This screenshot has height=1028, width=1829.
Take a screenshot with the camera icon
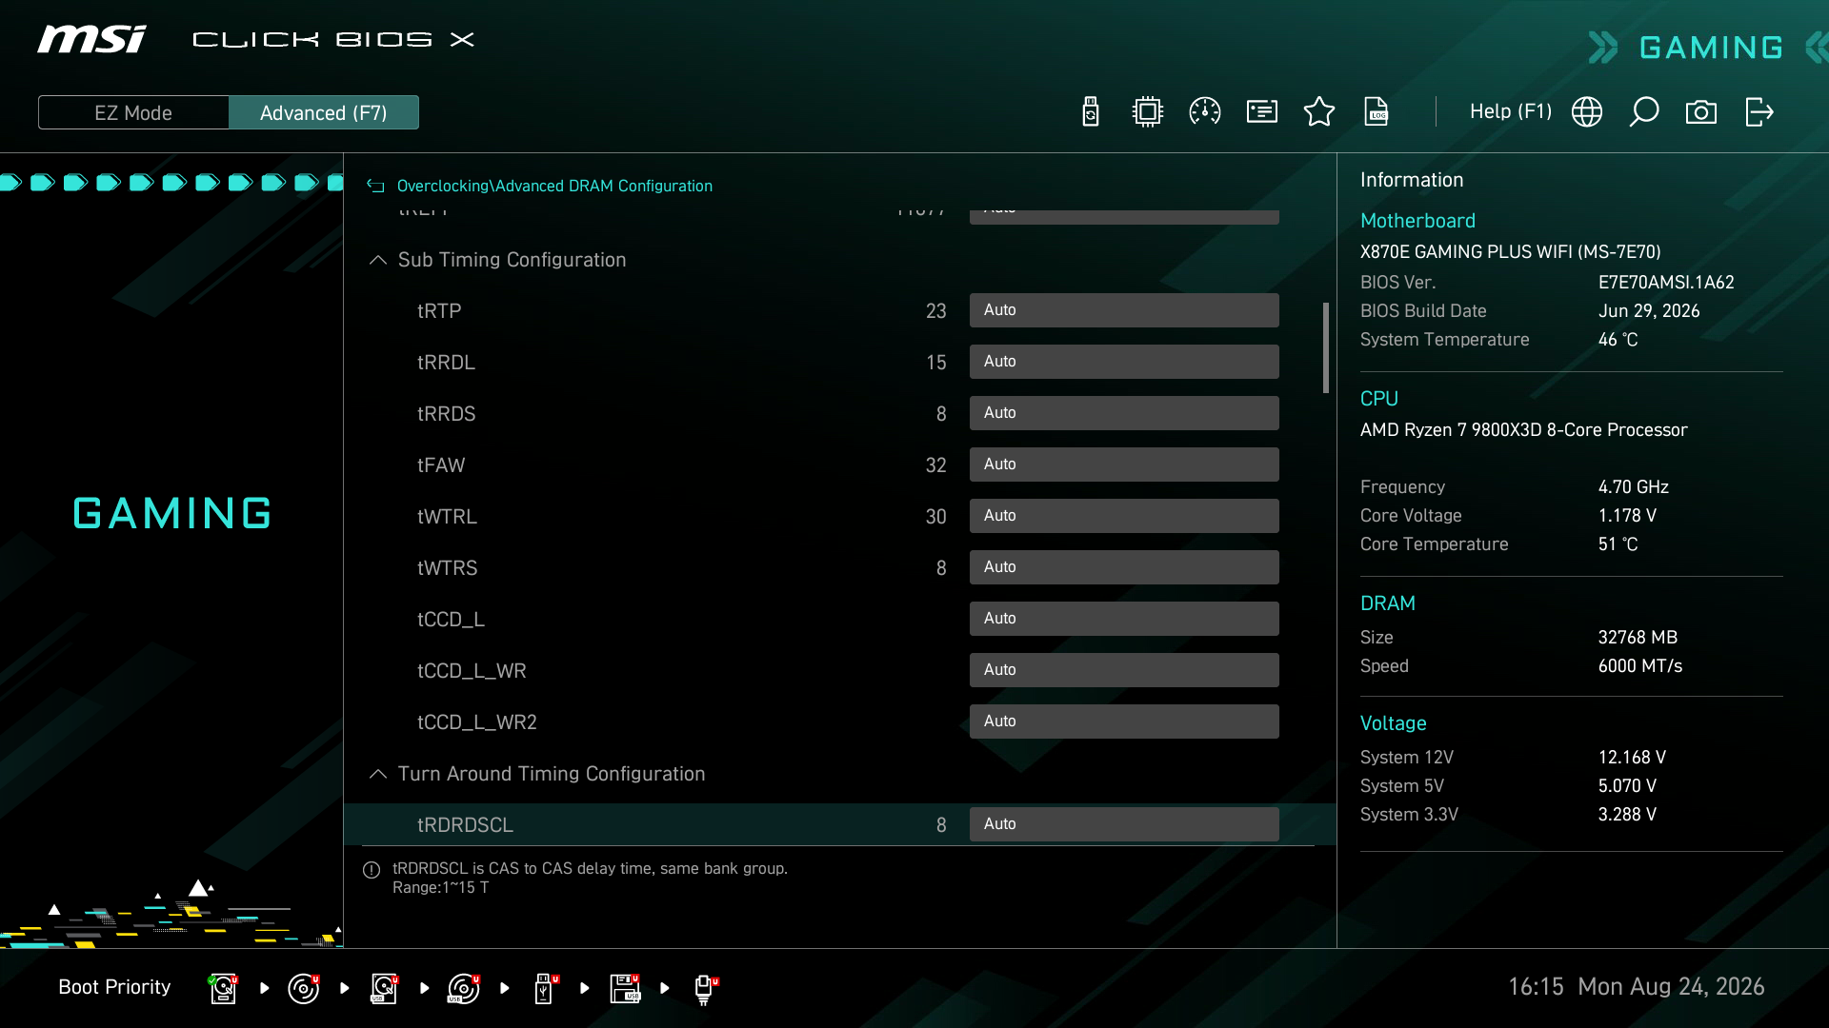[x=1701, y=112]
